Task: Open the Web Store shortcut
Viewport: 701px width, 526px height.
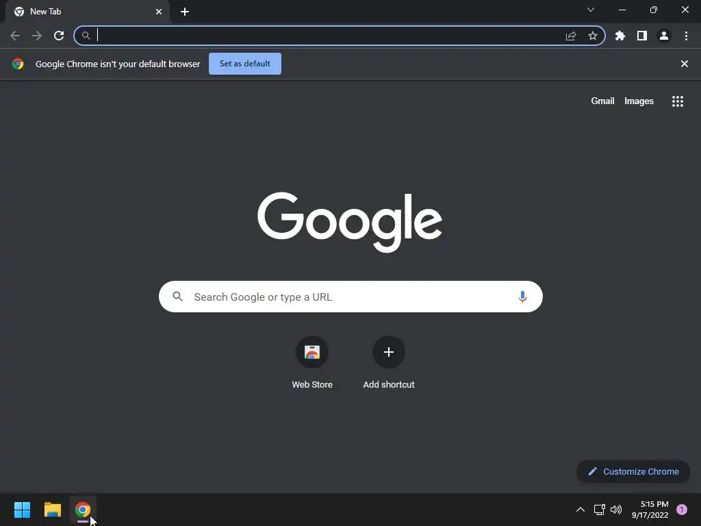Action: tap(312, 363)
